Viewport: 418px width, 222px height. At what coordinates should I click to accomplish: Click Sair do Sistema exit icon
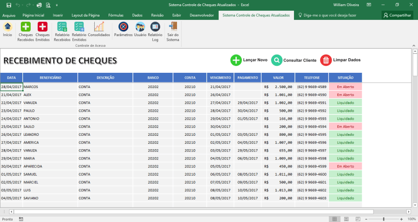[x=173, y=27]
